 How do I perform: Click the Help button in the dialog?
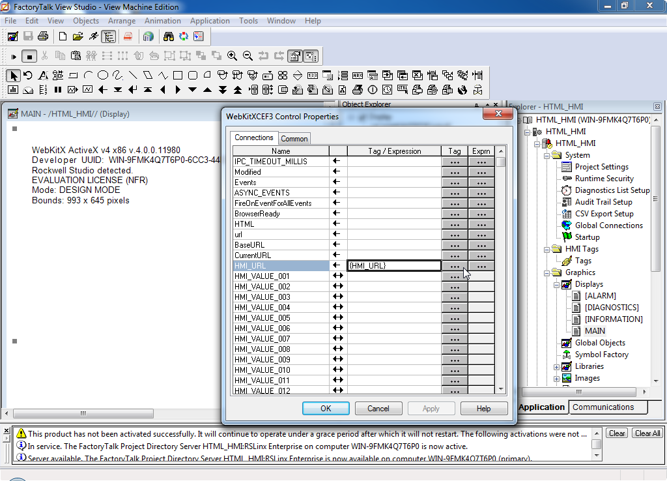coord(484,409)
